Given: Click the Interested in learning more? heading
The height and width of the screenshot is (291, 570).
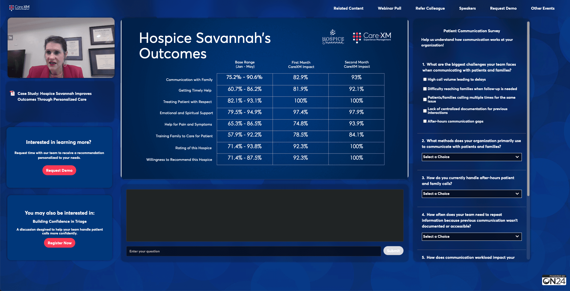Looking at the screenshot, I should pos(59,142).
